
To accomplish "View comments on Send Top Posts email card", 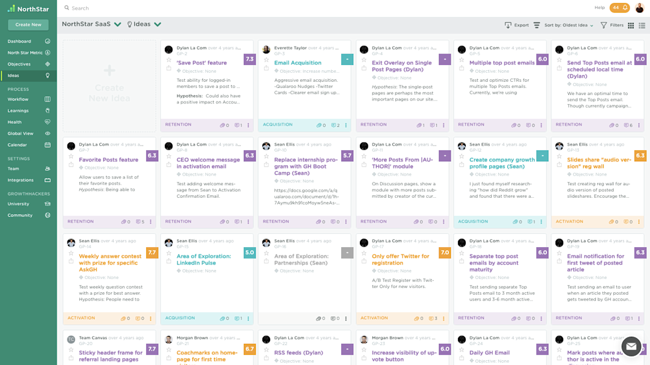I will 628,125.
